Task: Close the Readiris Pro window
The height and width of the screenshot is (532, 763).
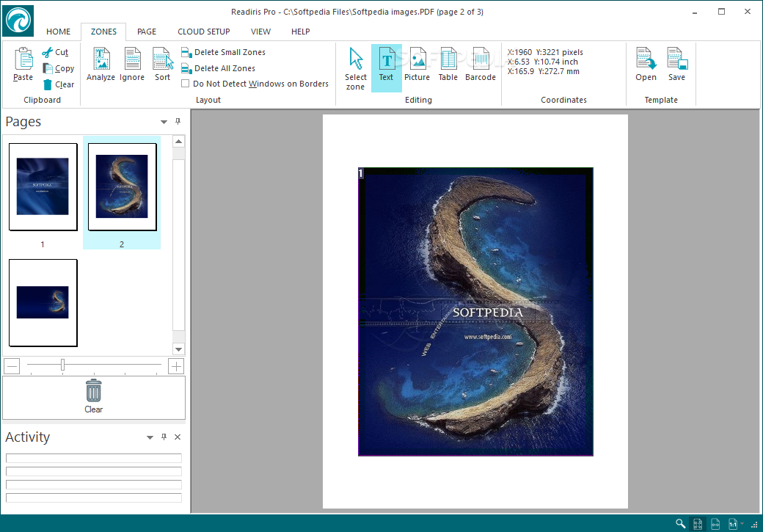Action: pyautogui.click(x=748, y=12)
